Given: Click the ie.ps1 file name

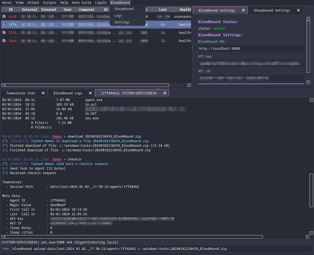Looking at the screenshot, I should tap(91, 105).
